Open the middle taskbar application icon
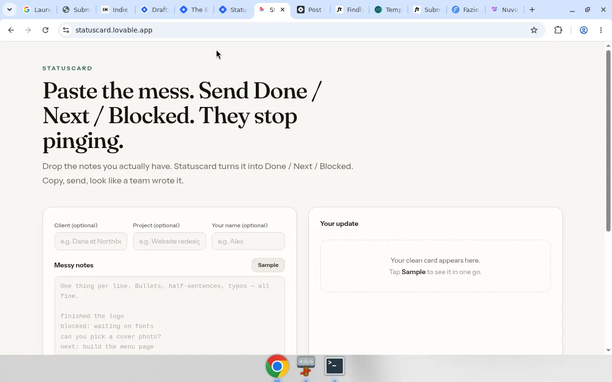612x382 pixels. (306, 366)
